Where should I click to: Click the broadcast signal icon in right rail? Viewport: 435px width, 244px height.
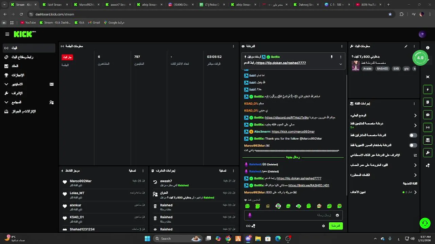point(428,127)
